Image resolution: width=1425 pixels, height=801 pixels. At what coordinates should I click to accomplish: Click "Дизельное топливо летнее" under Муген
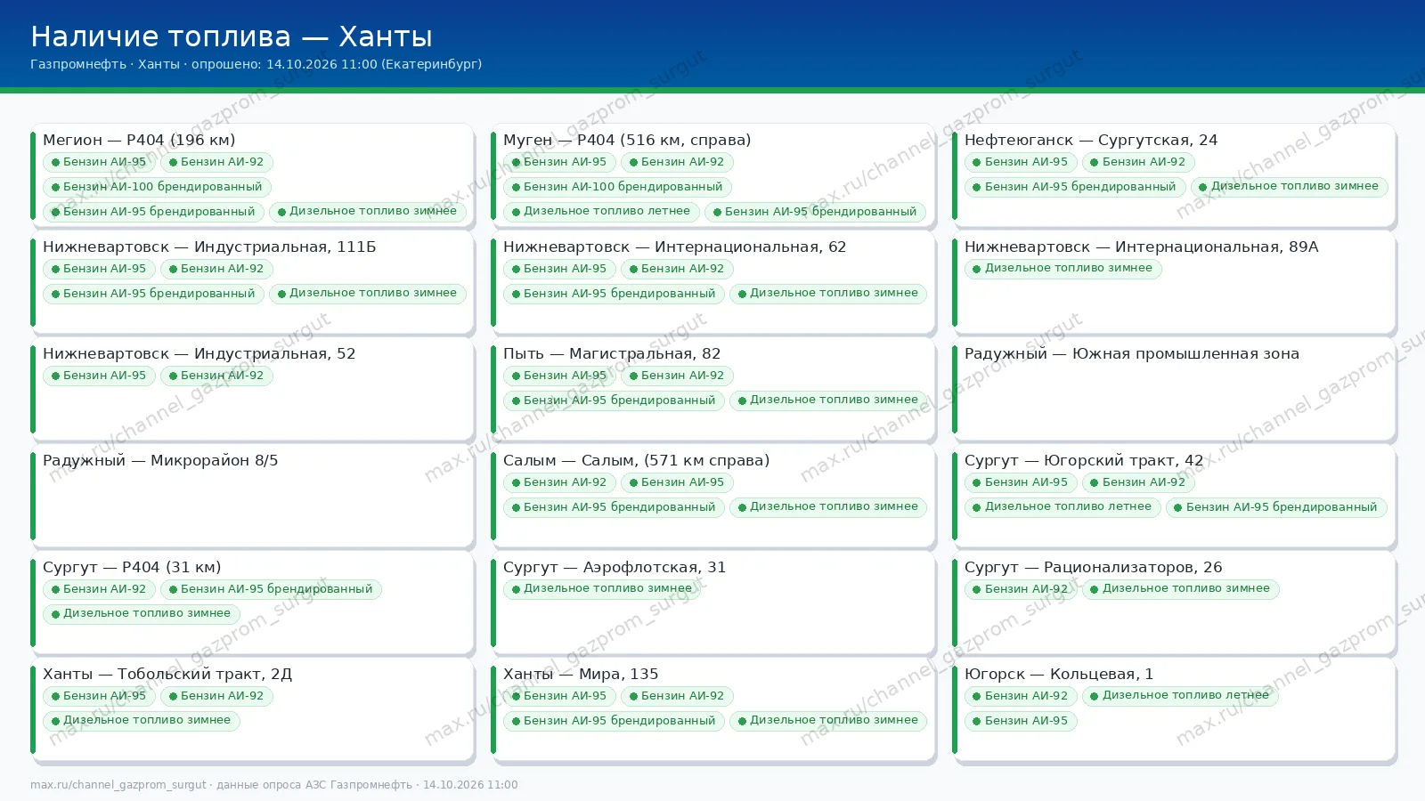tap(601, 212)
